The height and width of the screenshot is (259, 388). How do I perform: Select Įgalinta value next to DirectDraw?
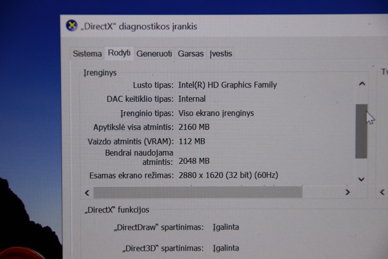pos(226,227)
